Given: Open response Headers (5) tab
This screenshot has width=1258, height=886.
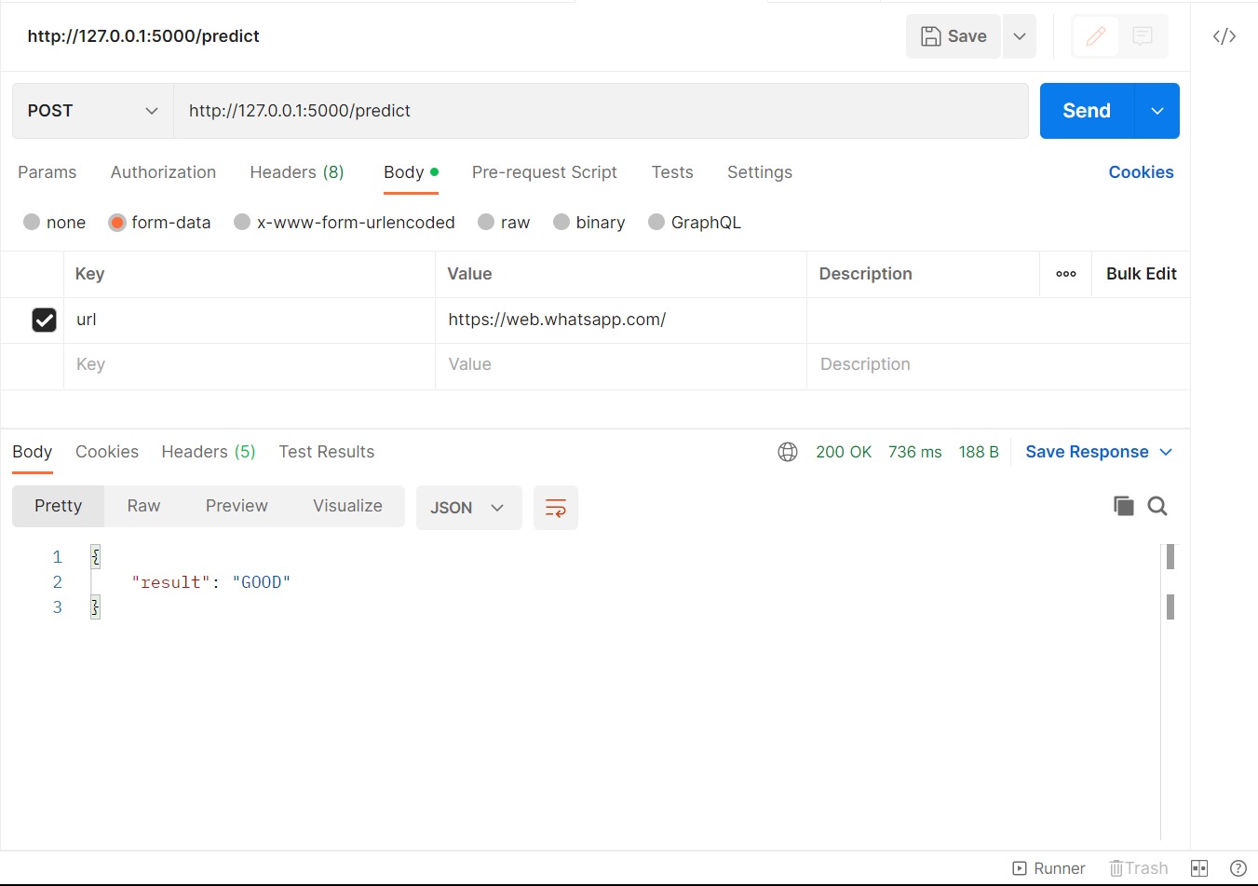Looking at the screenshot, I should point(209,452).
